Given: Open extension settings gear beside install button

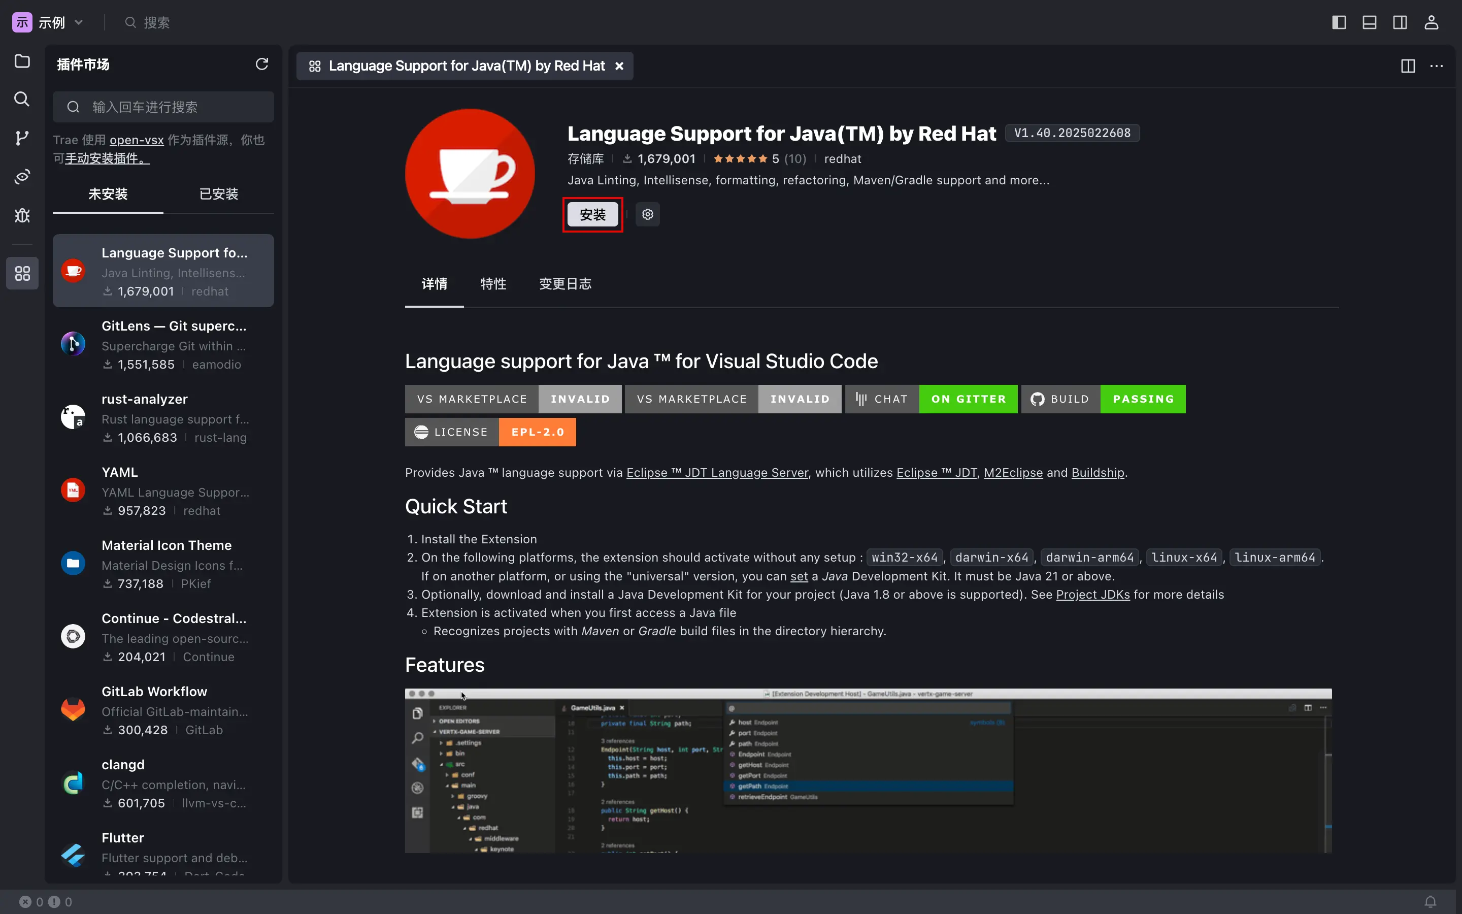Looking at the screenshot, I should coord(648,215).
